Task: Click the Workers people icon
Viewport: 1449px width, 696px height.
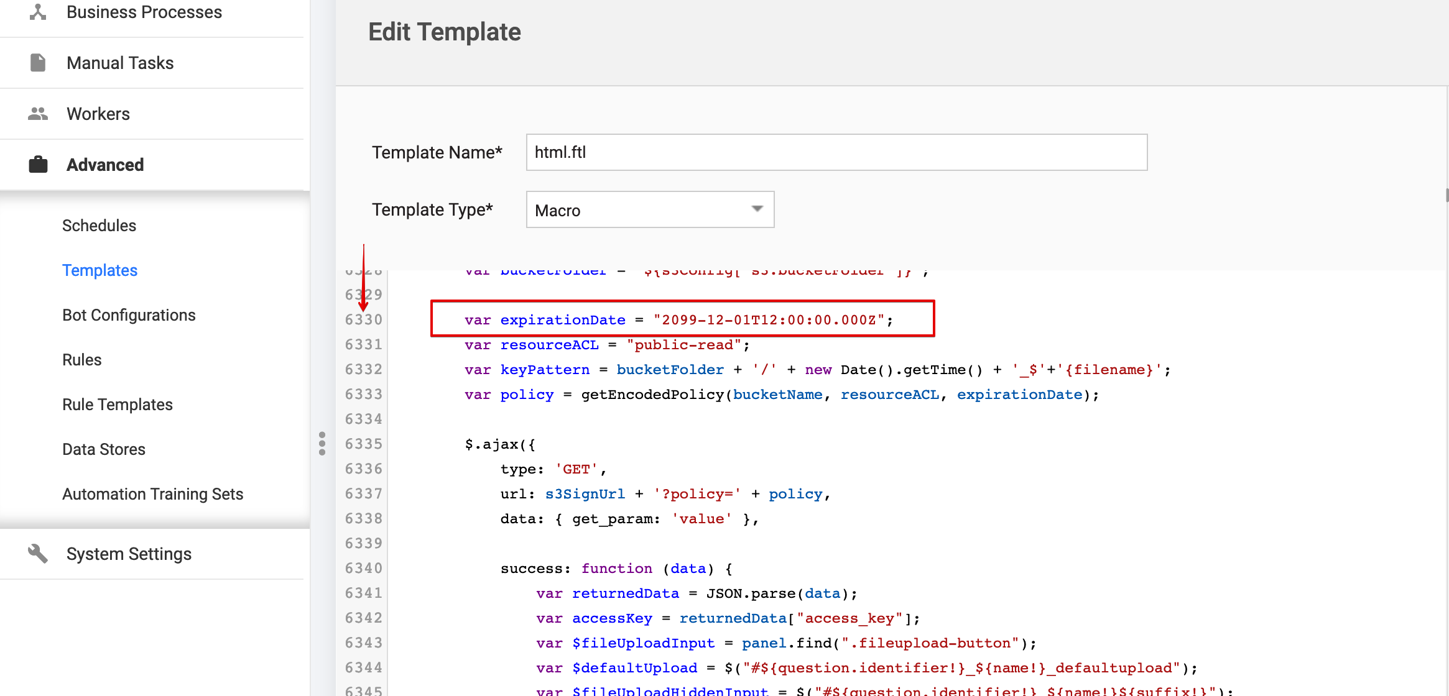Action: (x=38, y=114)
